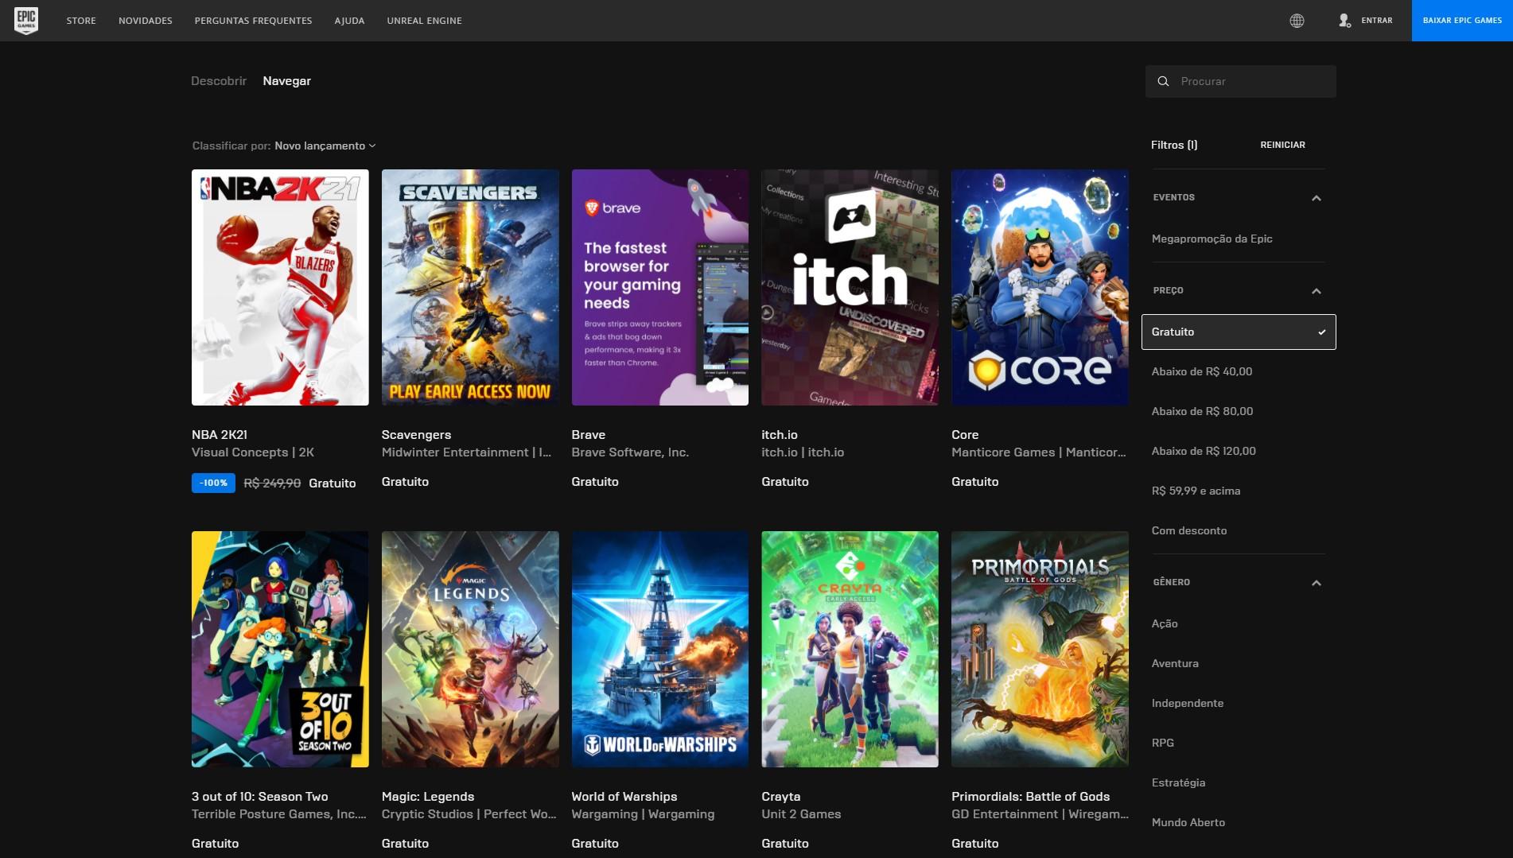
Task: Click the -100% discount badge
Action: (213, 483)
